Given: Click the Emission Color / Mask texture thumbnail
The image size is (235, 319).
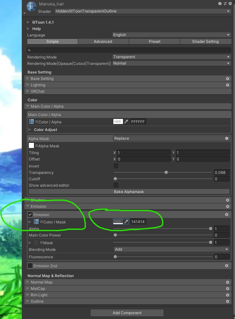Looking at the screenshot, I should (x=36, y=222).
